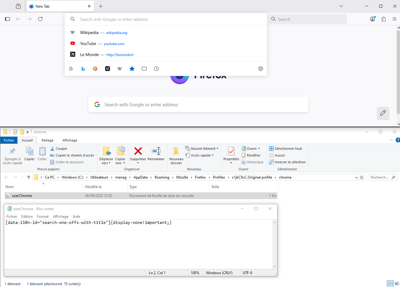Click Aucun selection button in Explorer
The image size is (400, 287).
point(277,155)
